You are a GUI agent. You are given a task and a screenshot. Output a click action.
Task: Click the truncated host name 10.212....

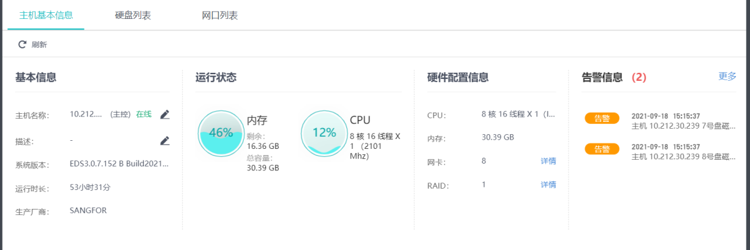coord(86,114)
